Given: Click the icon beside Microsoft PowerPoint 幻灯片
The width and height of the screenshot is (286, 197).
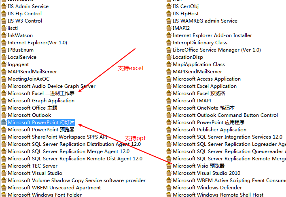Looking at the screenshot, I should coord(4,122).
